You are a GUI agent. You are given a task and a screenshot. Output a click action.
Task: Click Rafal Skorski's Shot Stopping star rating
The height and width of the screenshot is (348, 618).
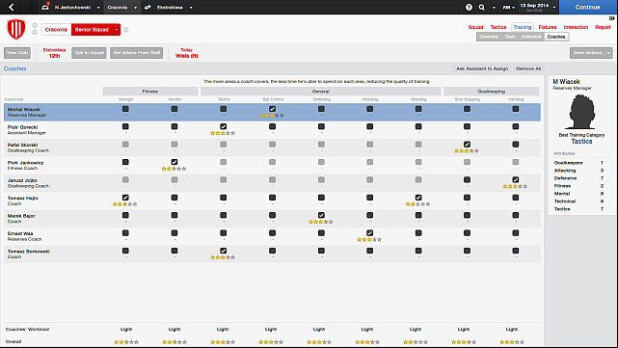467,151
